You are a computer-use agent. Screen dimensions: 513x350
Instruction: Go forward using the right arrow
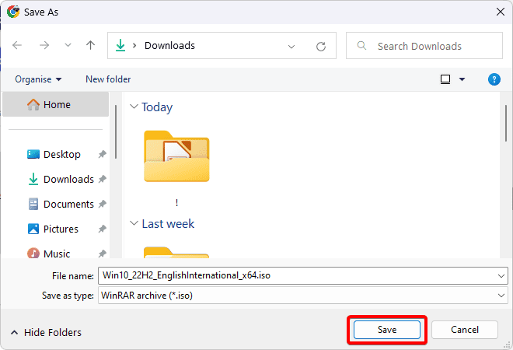point(44,45)
